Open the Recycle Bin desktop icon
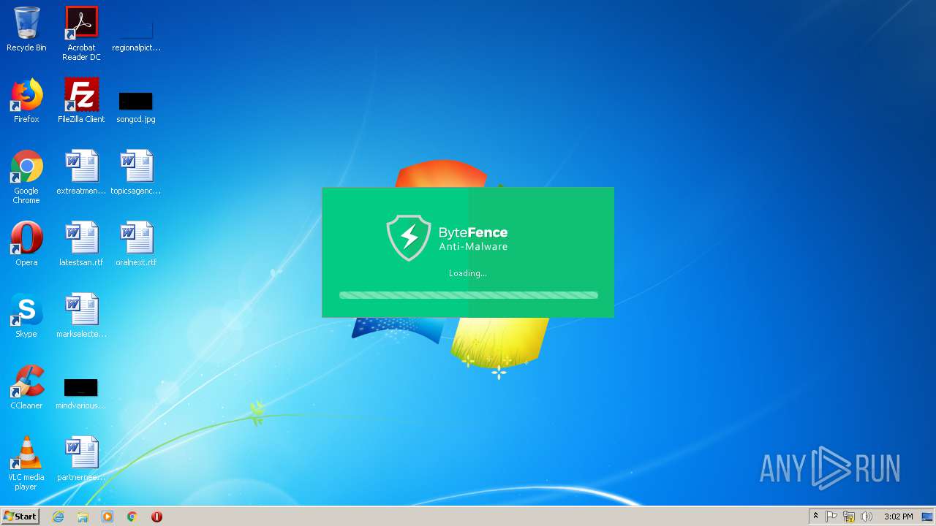The image size is (936, 526). point(26,29)
